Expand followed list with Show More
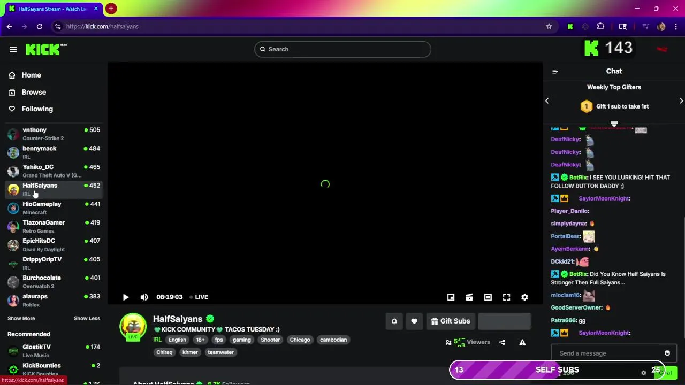Image resolution: width=685 pixels, height=385 pixels. coord(21,319)
